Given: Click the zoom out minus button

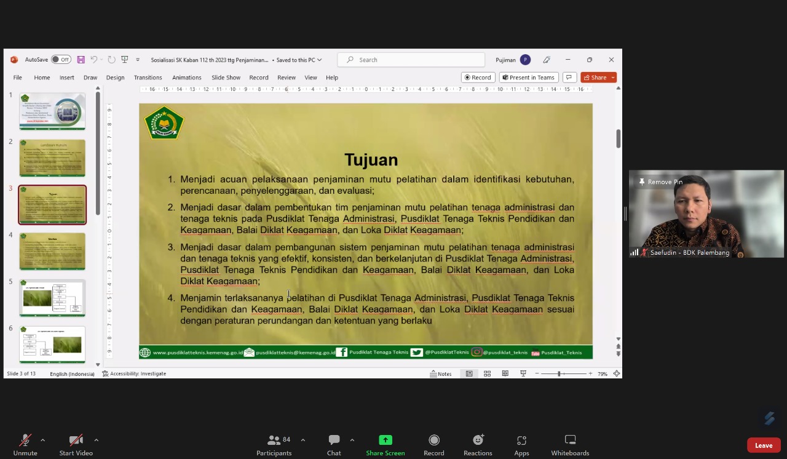Looking at the screenshot, I should point(537,373).
